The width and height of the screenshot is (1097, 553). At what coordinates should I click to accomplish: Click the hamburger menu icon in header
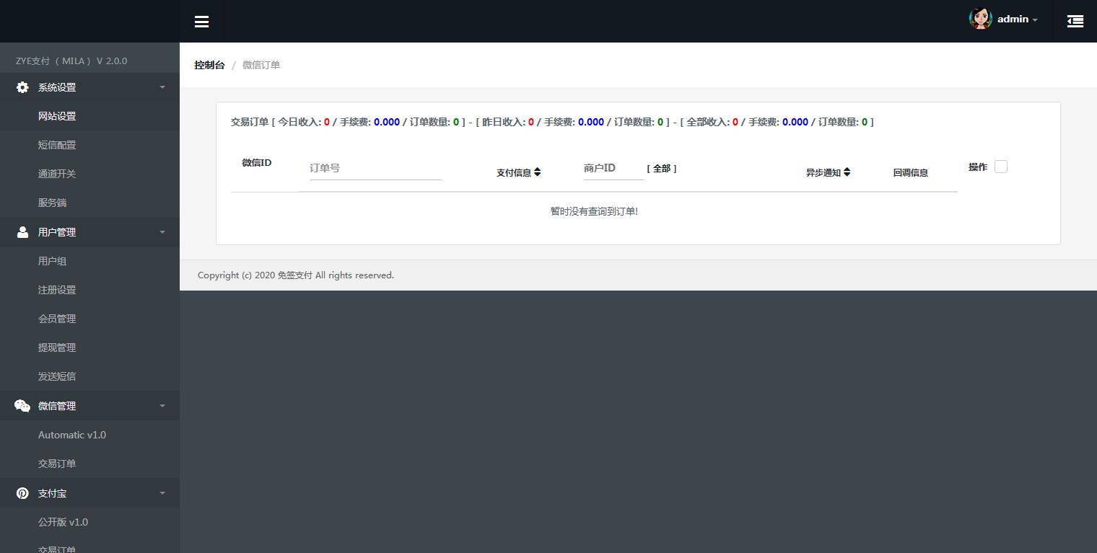(201, 22)
